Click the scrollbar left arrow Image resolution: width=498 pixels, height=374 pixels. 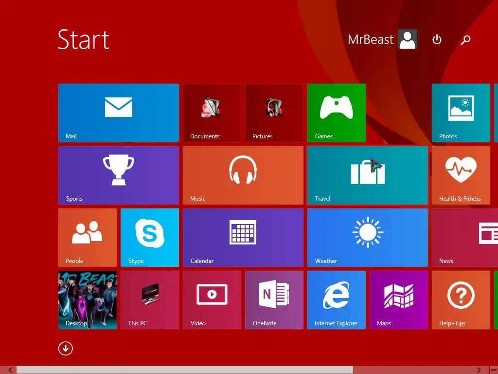(11, 370)
